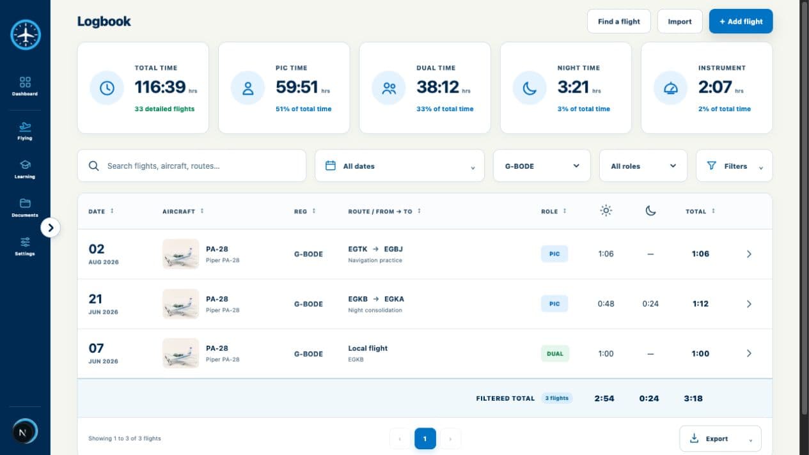Open the Learning sidebar section
The height and width of the screenshot is (455, 809).
coord(25,169)
